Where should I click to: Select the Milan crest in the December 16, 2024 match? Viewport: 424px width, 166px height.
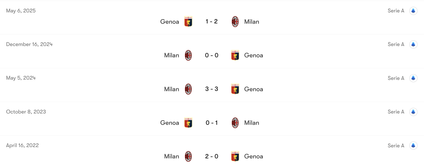188,55
